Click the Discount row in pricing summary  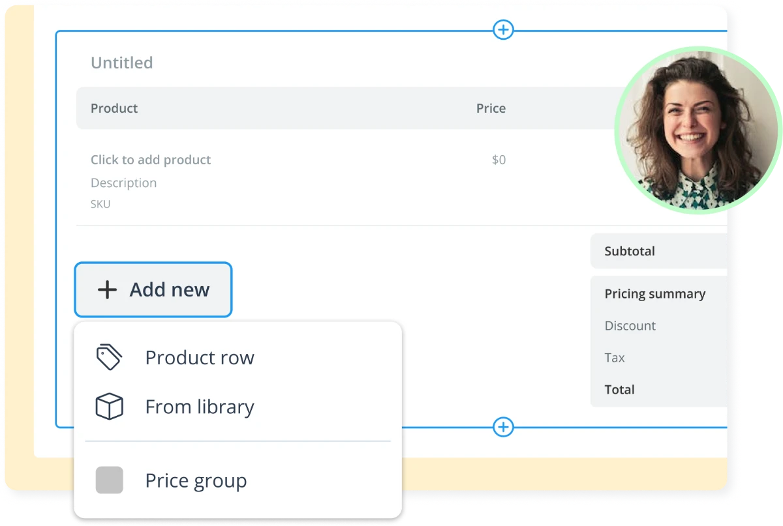click(x=630, y=326)
